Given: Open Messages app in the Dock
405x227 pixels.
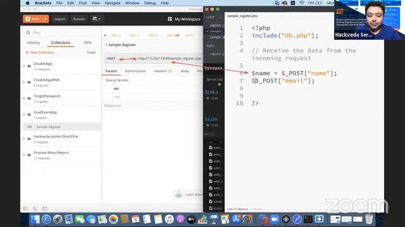Looking at the screenshot, I should pos(91,219).
